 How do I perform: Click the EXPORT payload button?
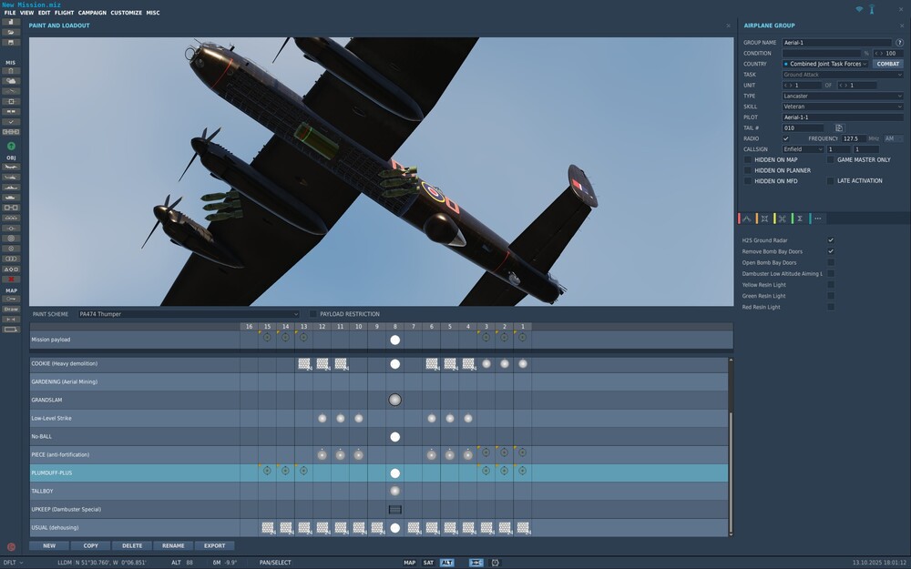[x=214, y=545]
